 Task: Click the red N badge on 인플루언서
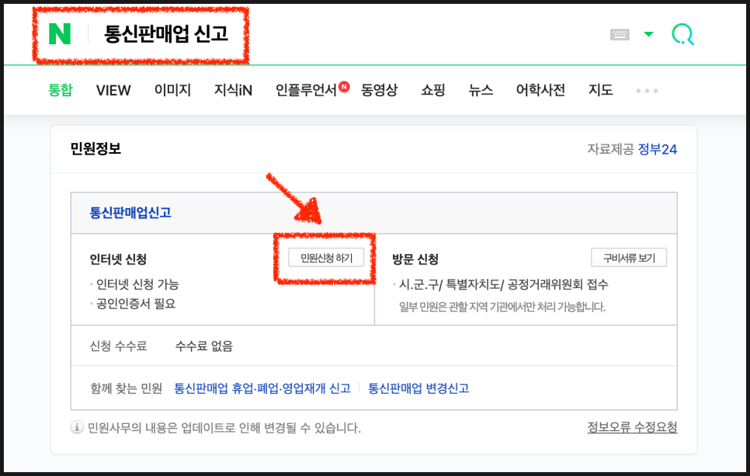click(345, 87)
